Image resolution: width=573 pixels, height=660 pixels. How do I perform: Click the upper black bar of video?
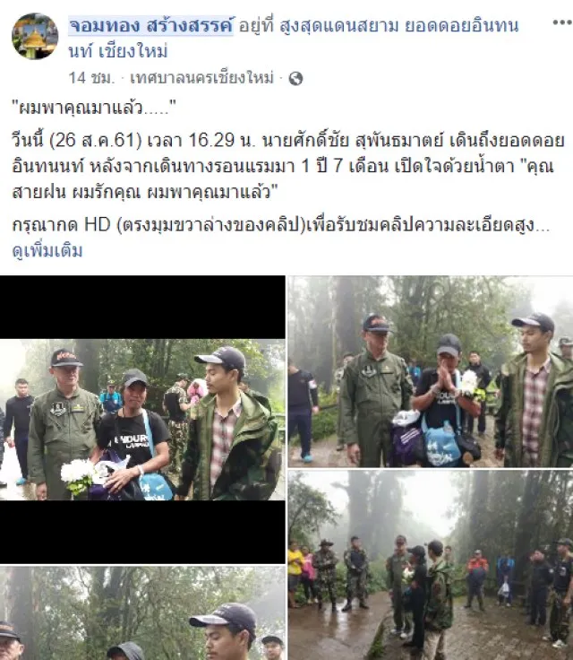142,308
